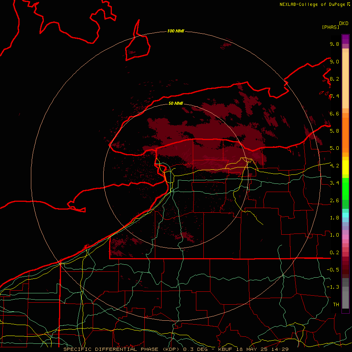Click the 4.2 color scale value

pyautogui.click(x=334, y=166)
